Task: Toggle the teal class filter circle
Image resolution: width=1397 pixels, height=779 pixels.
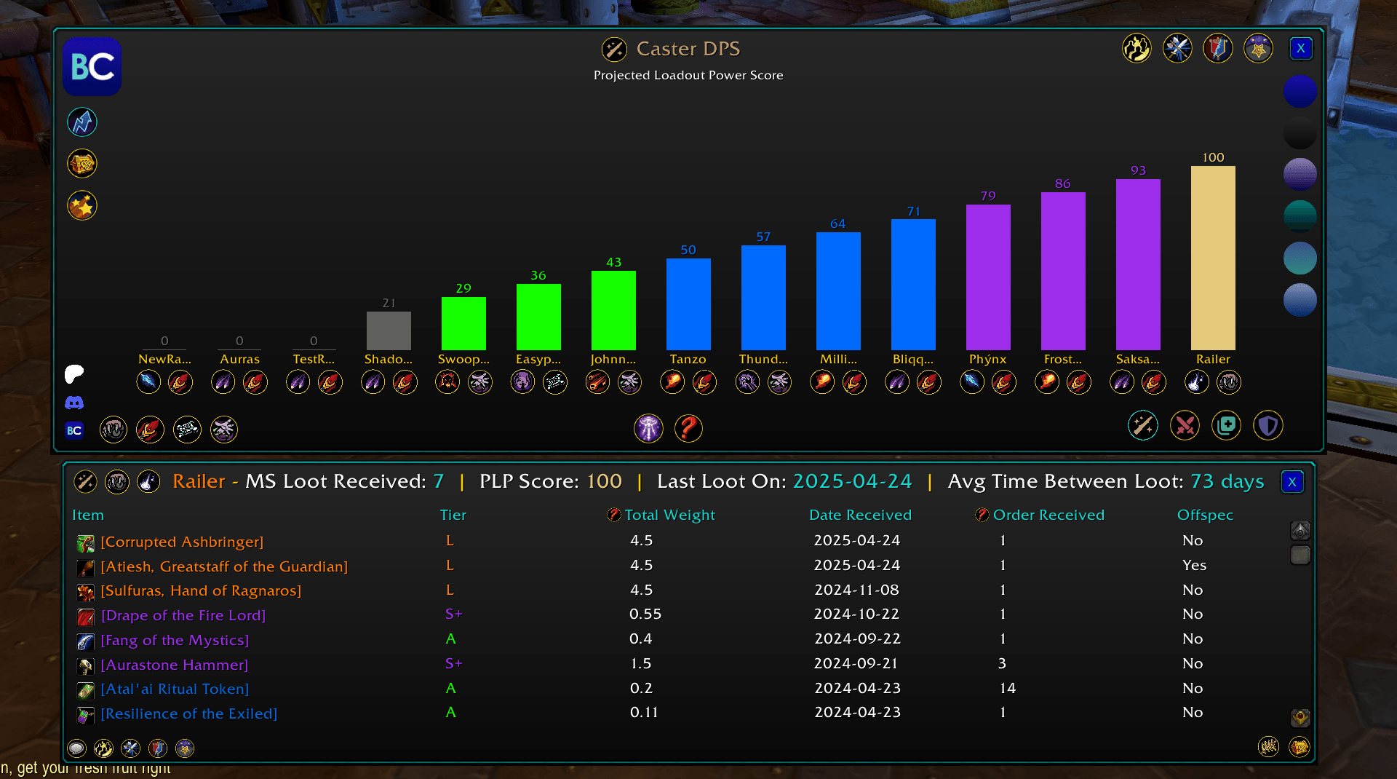Action: coord(1302,215)
